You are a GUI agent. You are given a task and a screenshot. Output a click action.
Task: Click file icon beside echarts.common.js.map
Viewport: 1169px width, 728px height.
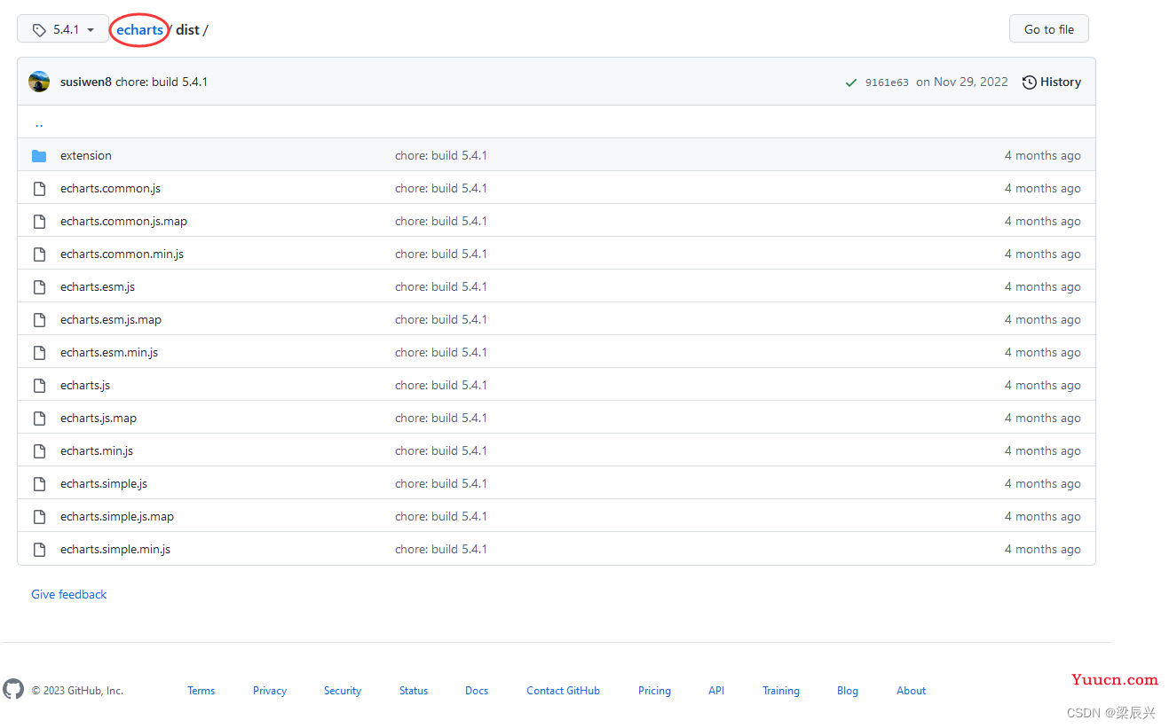(x=39, y=222)
